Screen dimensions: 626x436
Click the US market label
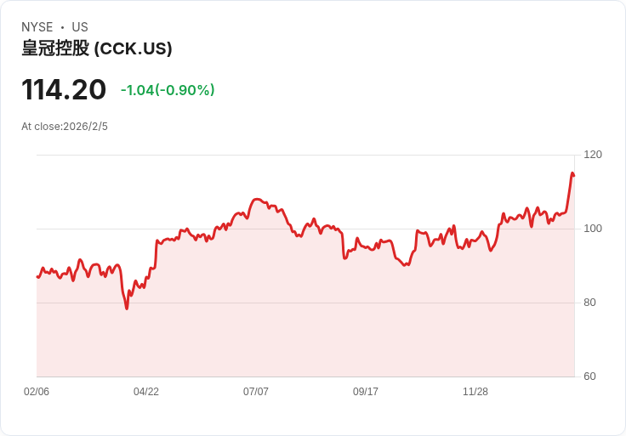80,27
